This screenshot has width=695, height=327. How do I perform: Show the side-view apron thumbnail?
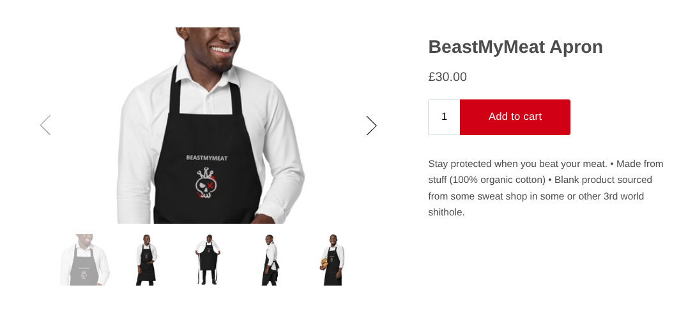270,259
